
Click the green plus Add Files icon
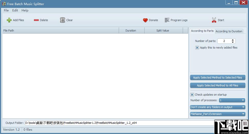tap(9, 20)
